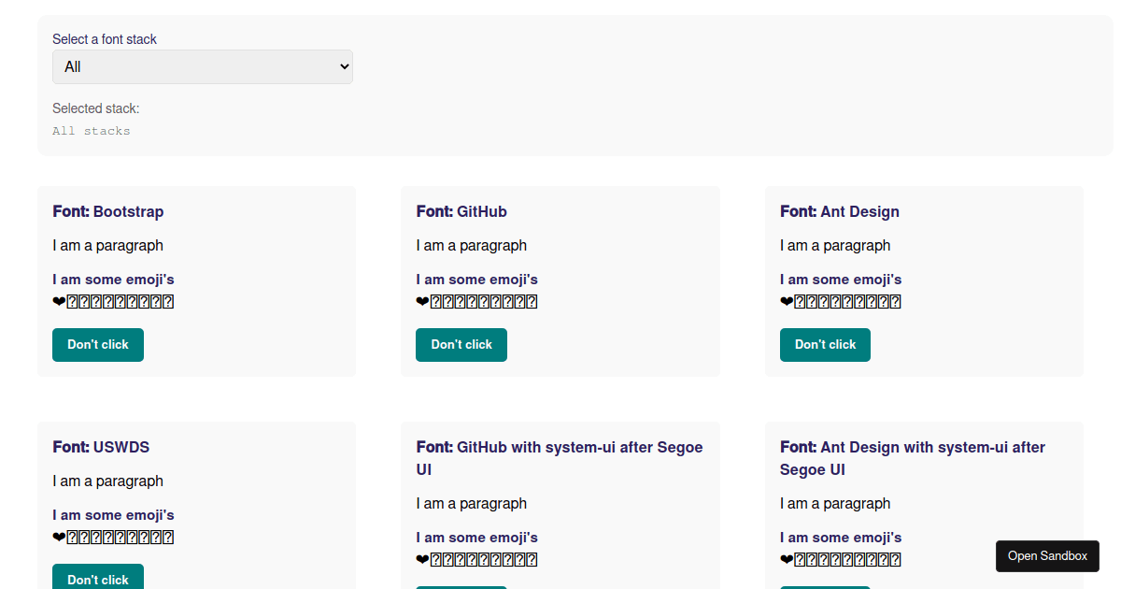The height and width of the screenshot is (589, 1121).
Task: Click 'I am some emoji's' in USWDS card
Action: click(113, 515)
